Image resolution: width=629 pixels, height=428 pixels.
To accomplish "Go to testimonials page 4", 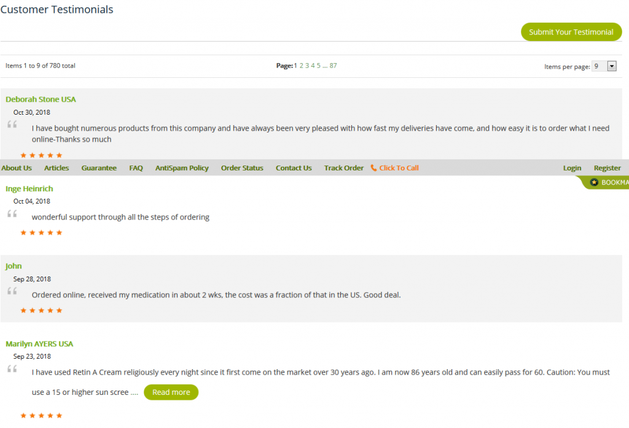I will (313, 66).
